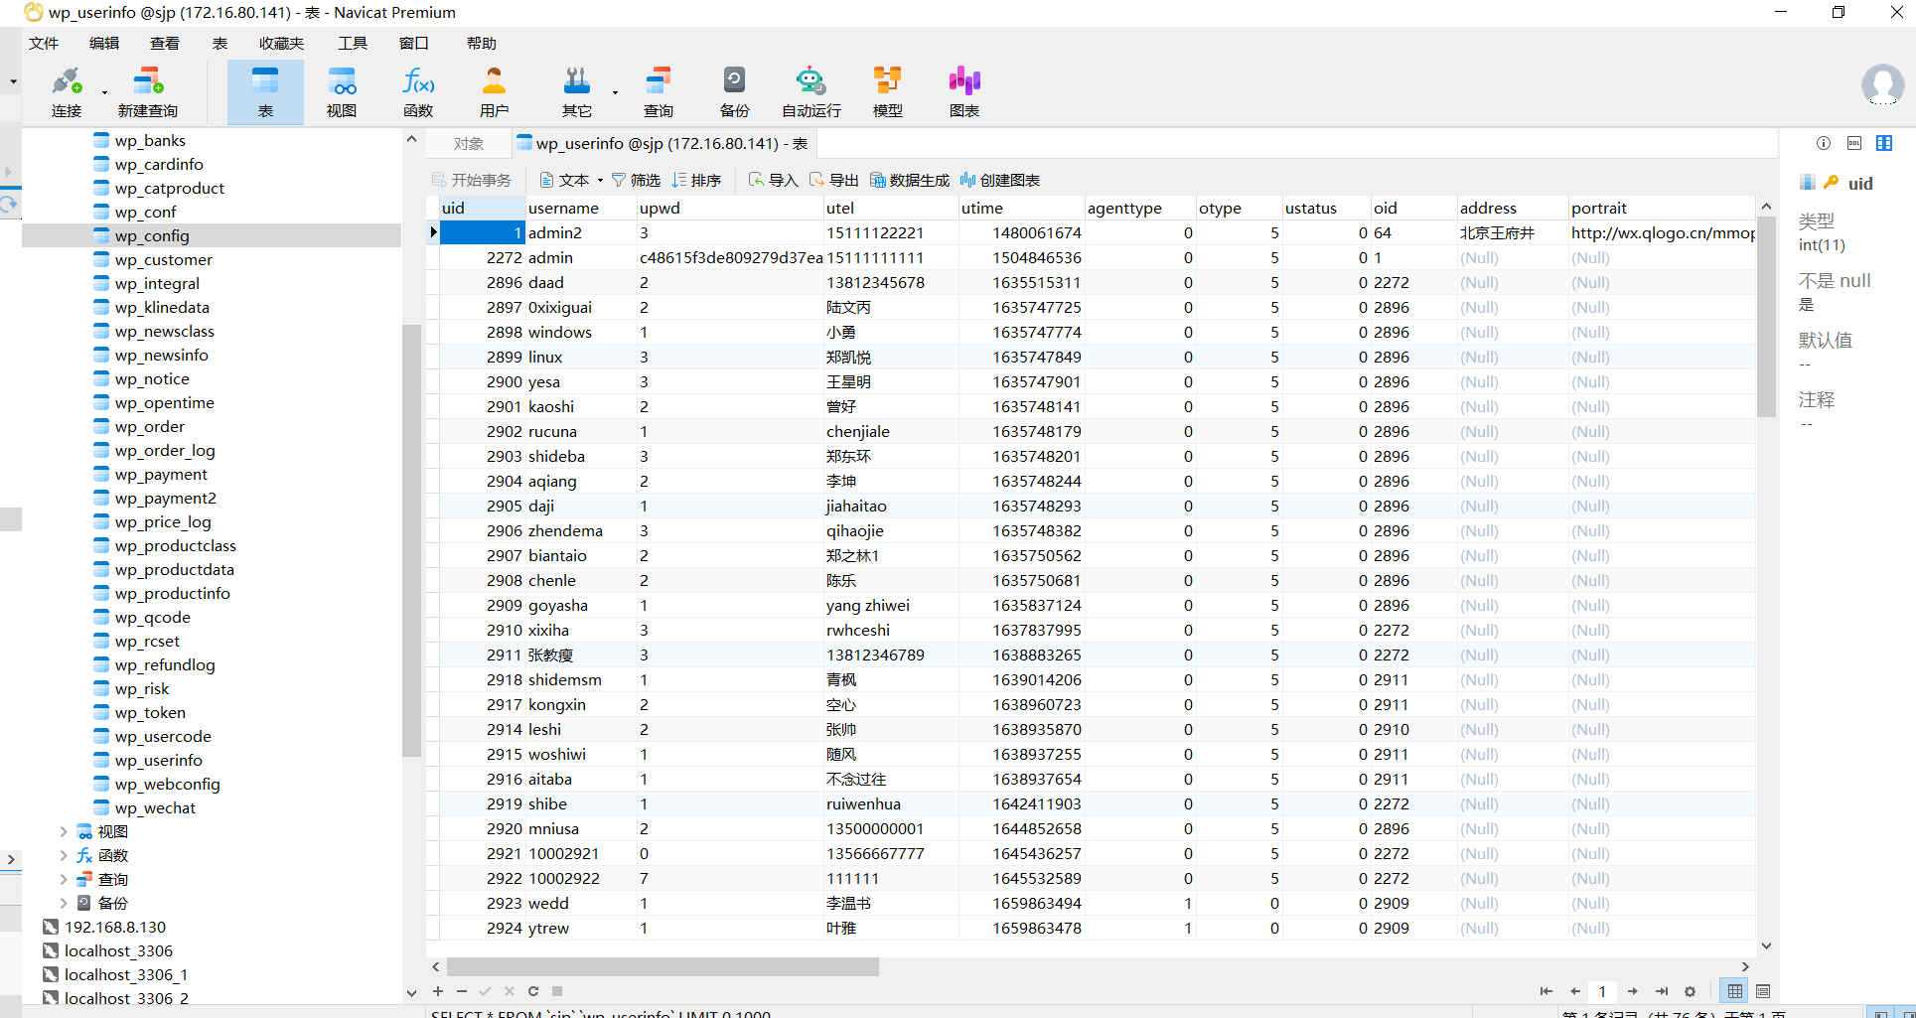The width and height of the screenshot is (1916, 1018).
Task: Click the stop icon below grid
Action: (557, 991)
